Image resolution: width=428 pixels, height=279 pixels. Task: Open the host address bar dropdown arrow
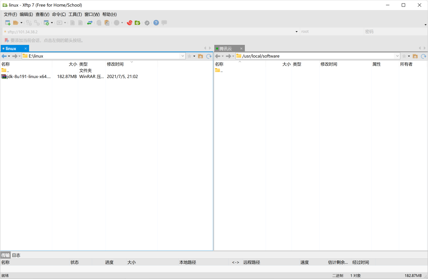pos(296,32)
